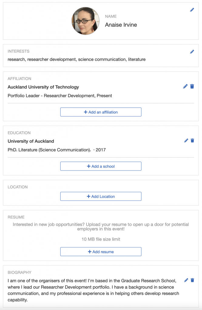202x310 pixels.
Task: Click the University of Auckland heading
Action: coord(31,141)
